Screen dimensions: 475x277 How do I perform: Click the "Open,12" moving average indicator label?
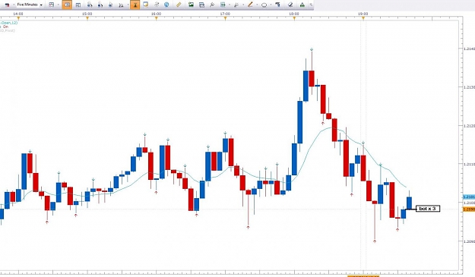9,23
